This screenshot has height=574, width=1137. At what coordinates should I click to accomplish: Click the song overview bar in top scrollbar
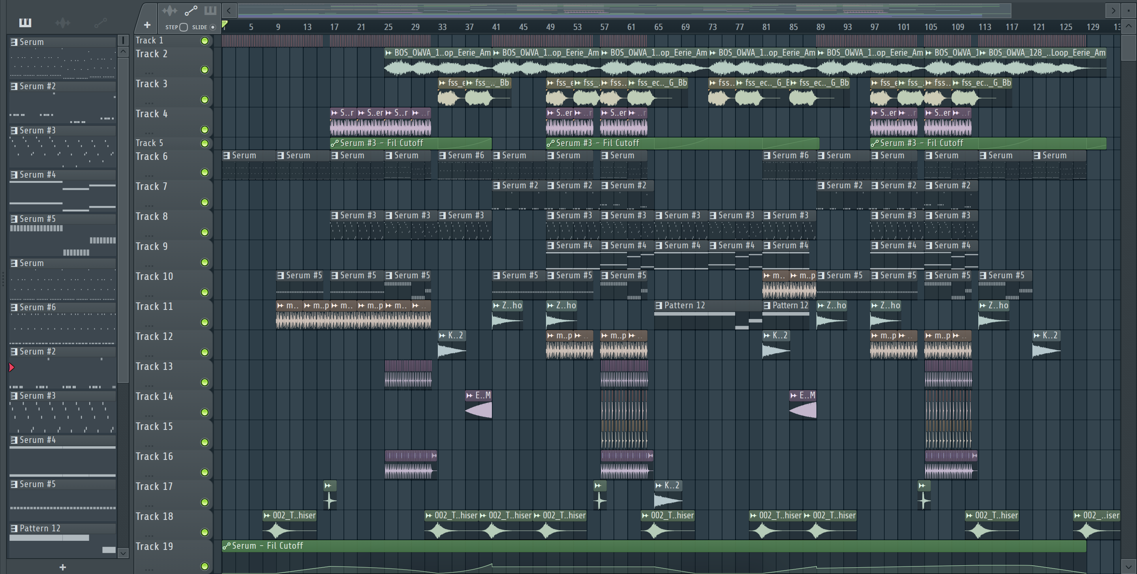point(625,10)
